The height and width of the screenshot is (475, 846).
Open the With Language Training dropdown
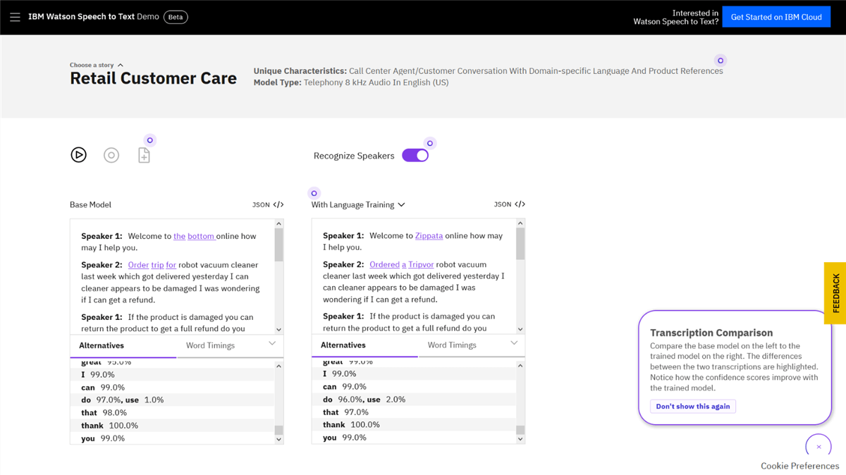358,204
